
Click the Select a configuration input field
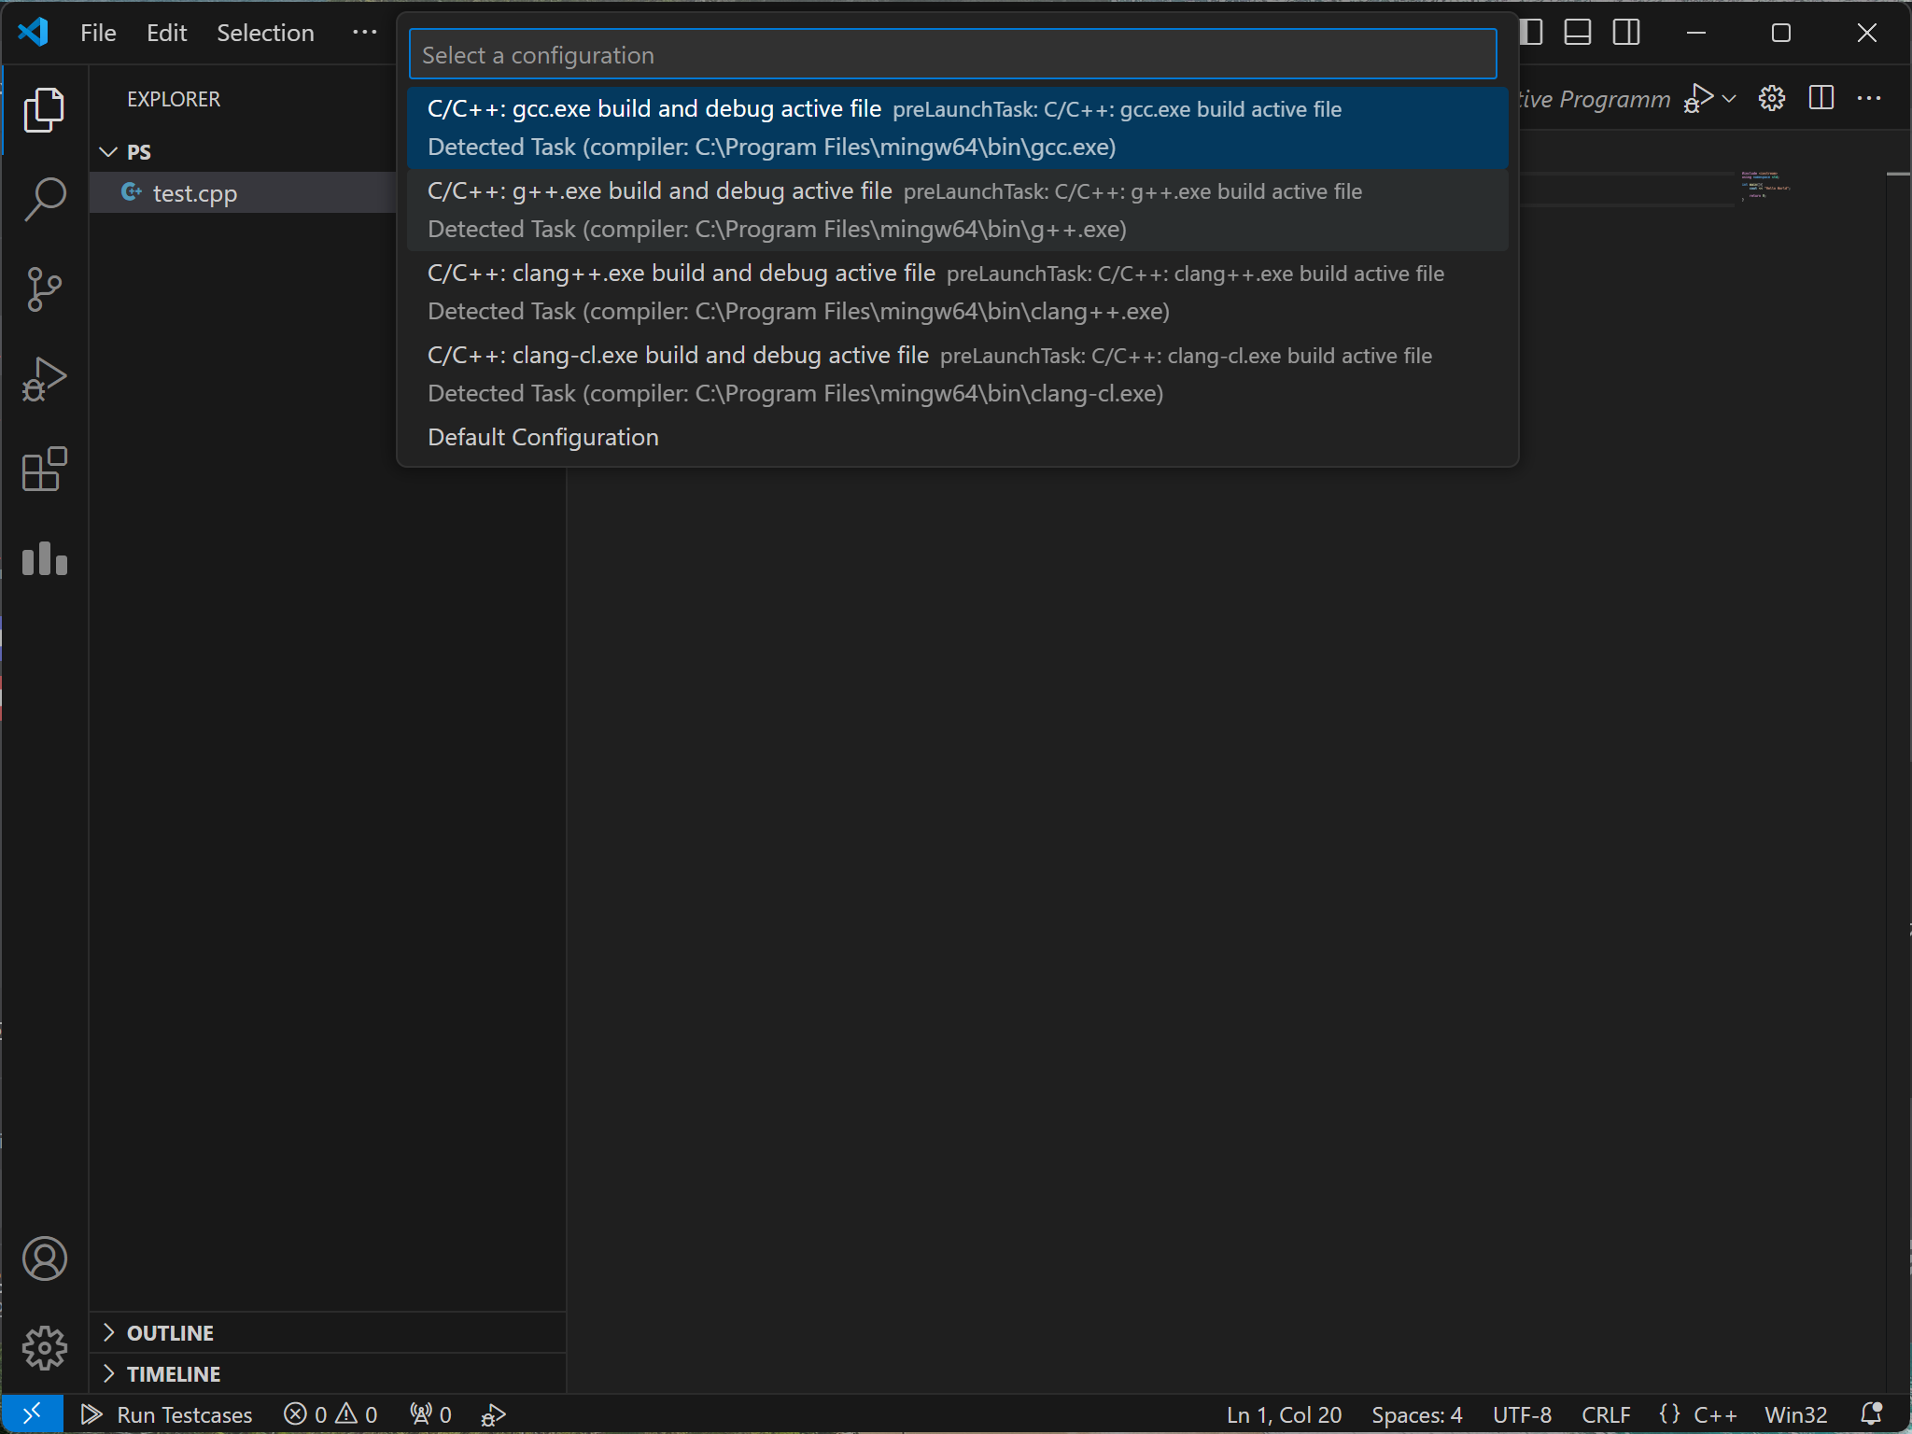[953, 55]
